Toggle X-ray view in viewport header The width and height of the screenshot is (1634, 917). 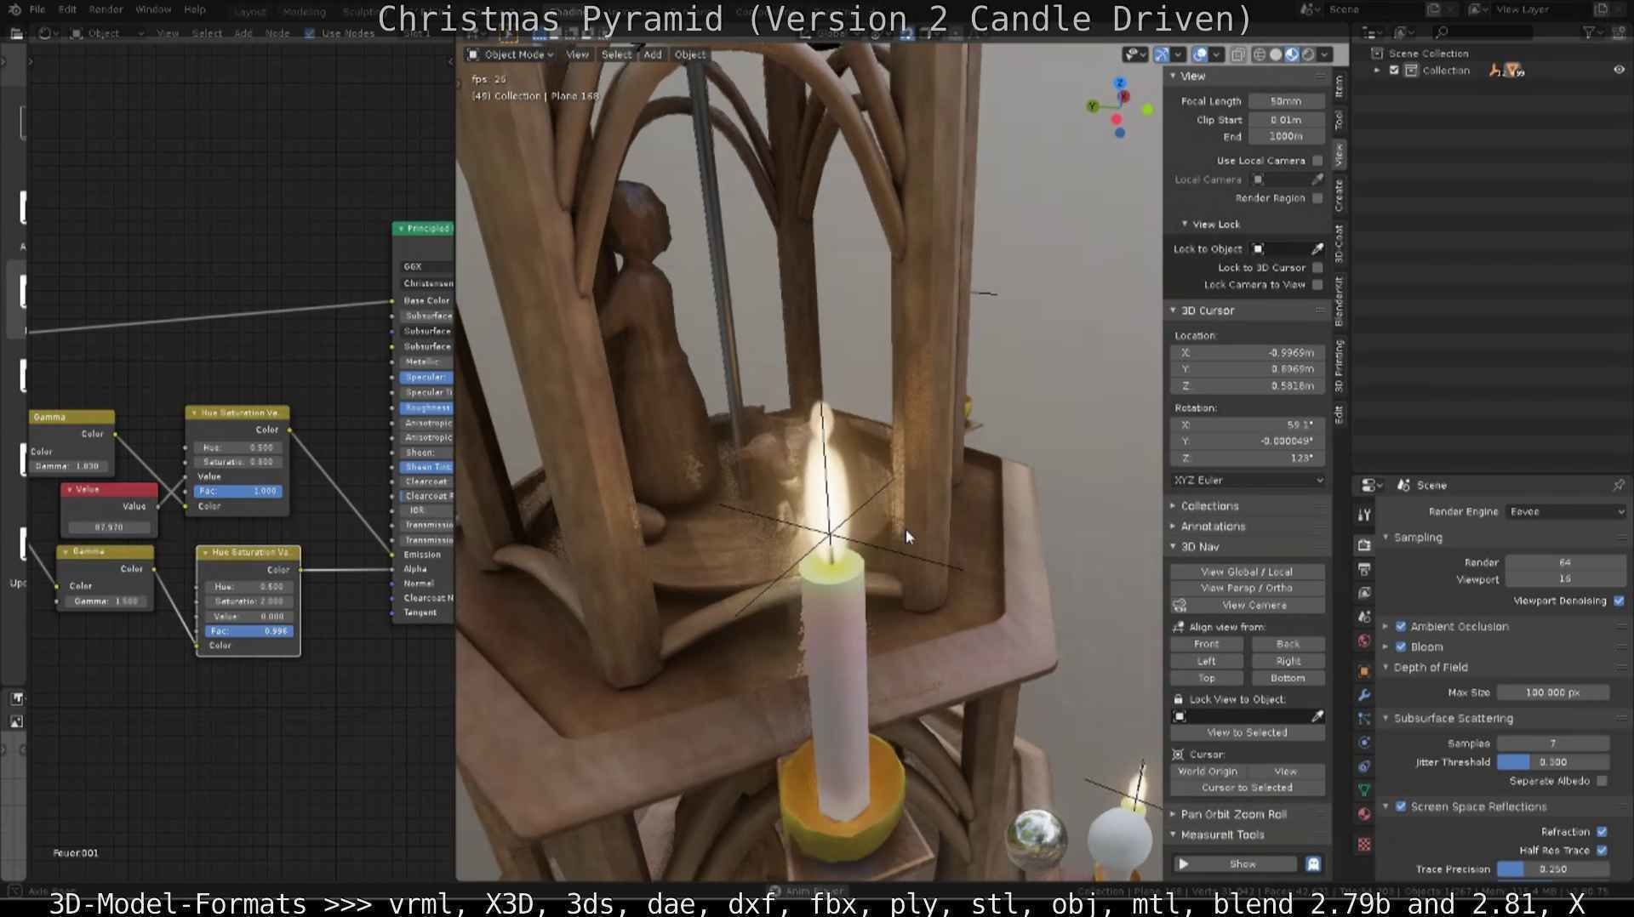(1237, 54)
